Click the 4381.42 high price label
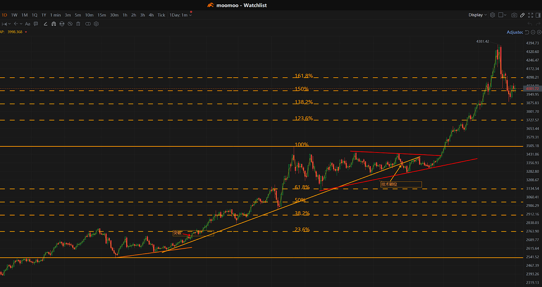Image resolution: width=542 pixels, height=287 pixels. pyautogui.click(x=482, y=41)
